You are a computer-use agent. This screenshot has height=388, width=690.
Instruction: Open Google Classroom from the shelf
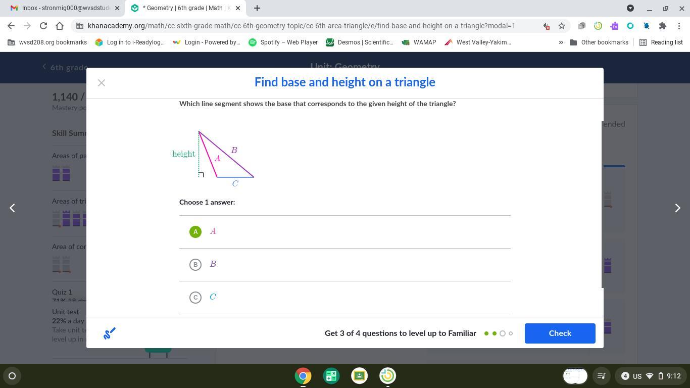click(360, 376)
